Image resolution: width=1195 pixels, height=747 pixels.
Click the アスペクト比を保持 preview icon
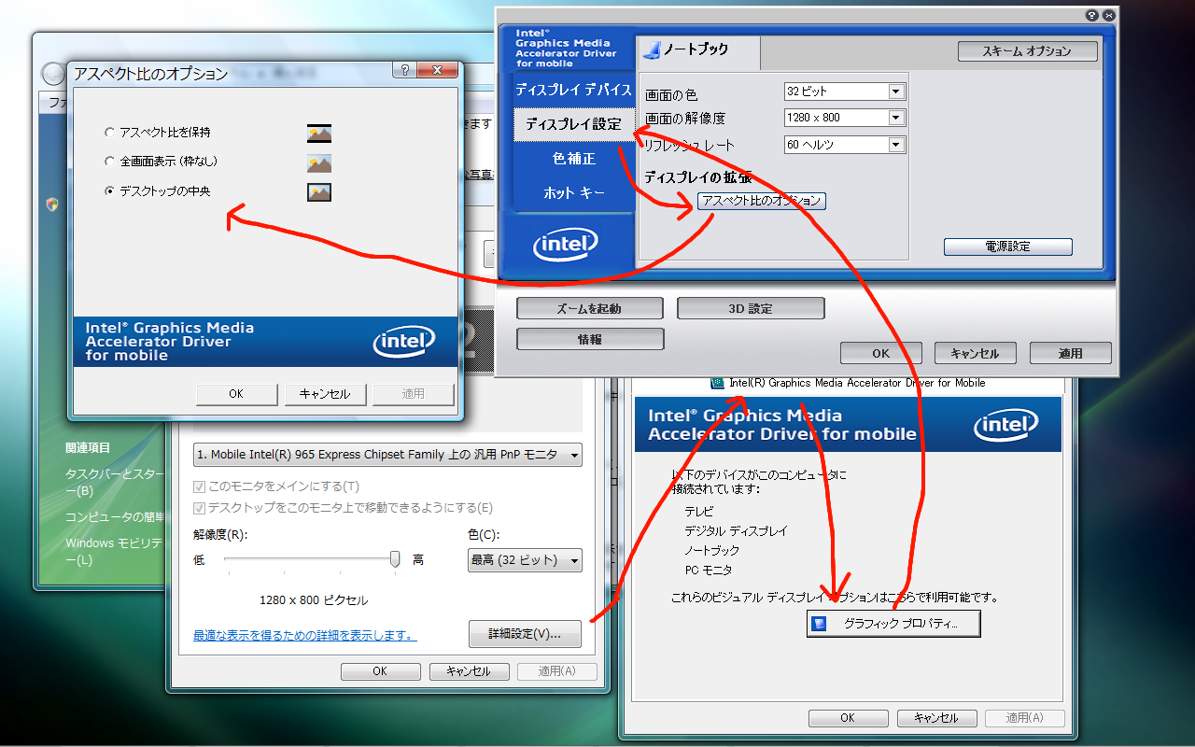(x=319, y=133)
